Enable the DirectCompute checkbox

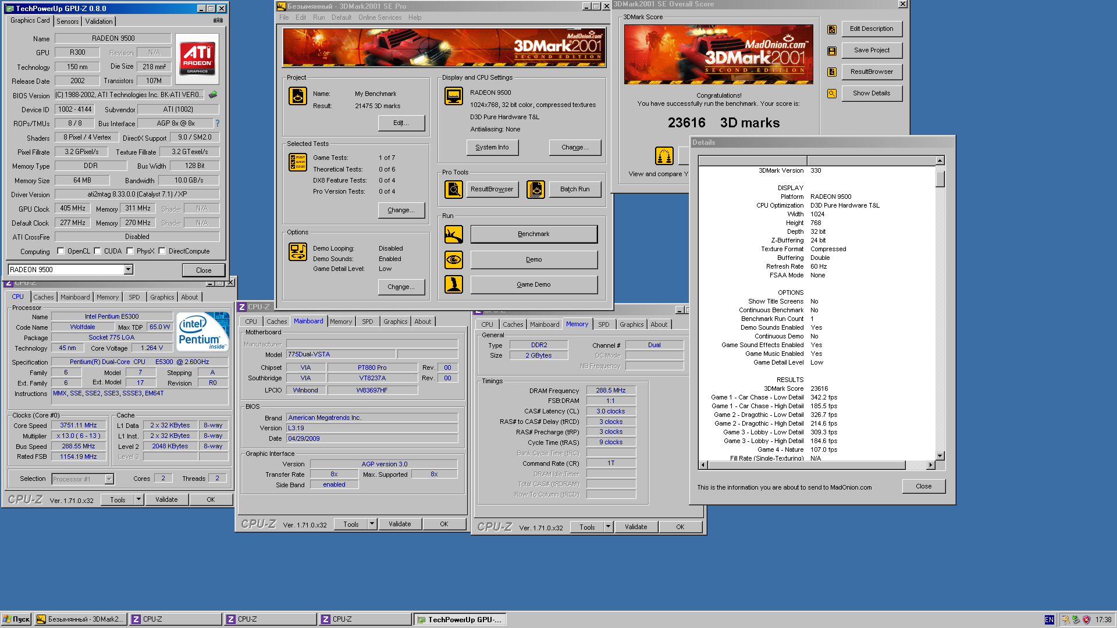point(162,251)
